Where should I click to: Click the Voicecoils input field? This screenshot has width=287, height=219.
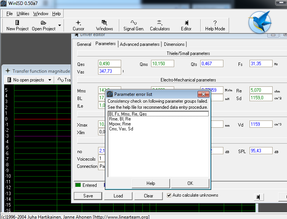pos(102,158)
